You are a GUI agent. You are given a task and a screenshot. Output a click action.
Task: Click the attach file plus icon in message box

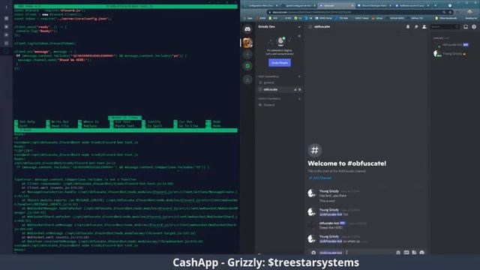pyautogui.click(x=313, y=253)
